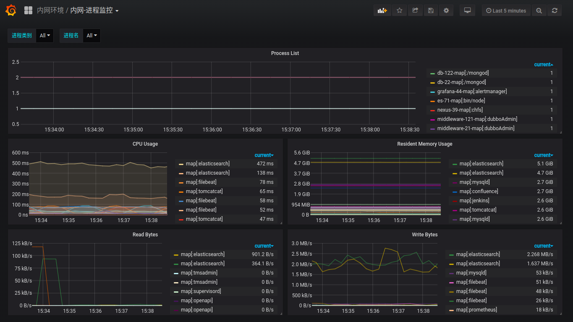Click the Grafana logo icon
Image resolution: width=573 pixels, height=322 pixels.
(11, 10)
